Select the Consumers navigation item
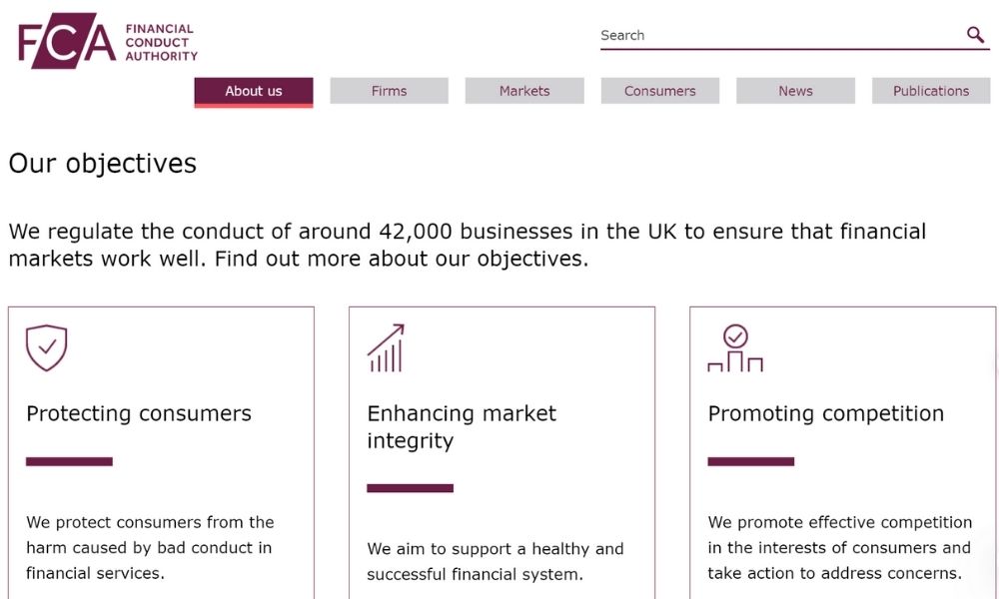Screen dimensions: 999x599 [659, 91]
